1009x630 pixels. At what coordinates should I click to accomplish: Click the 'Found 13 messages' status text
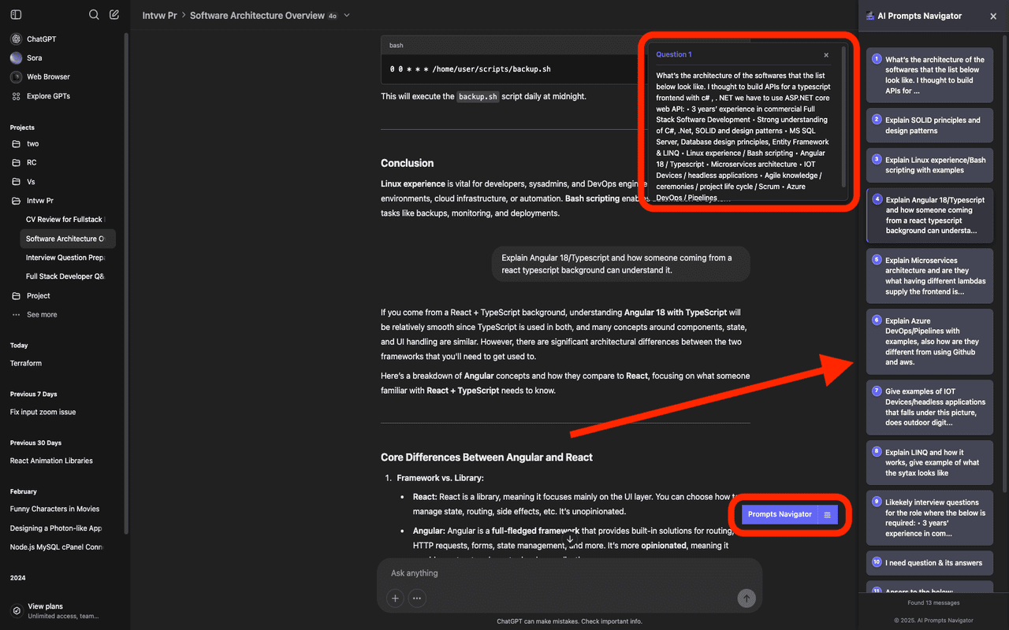933,602
